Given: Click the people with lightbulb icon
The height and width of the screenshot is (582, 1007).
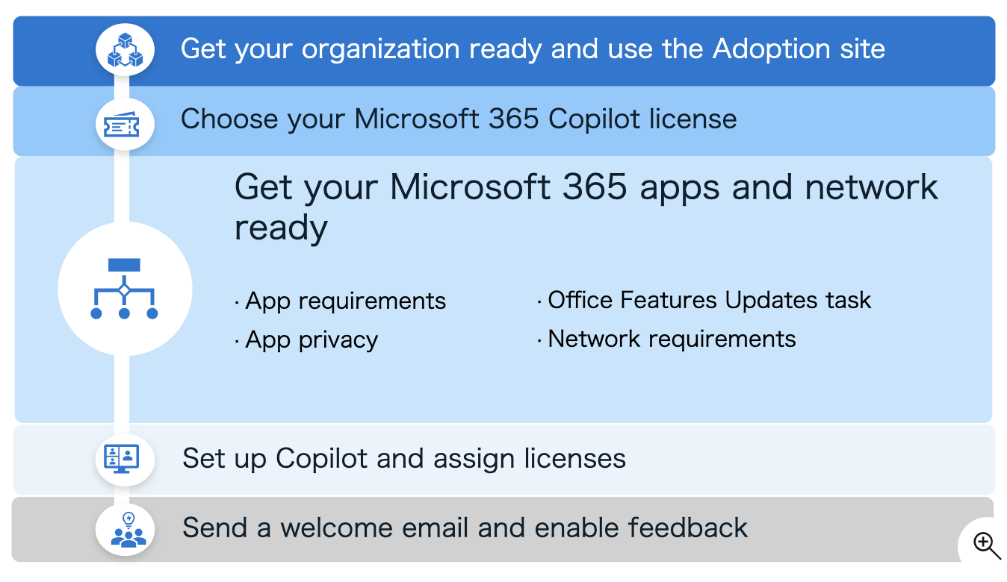Looking at the screenshot, I should 125,528.
